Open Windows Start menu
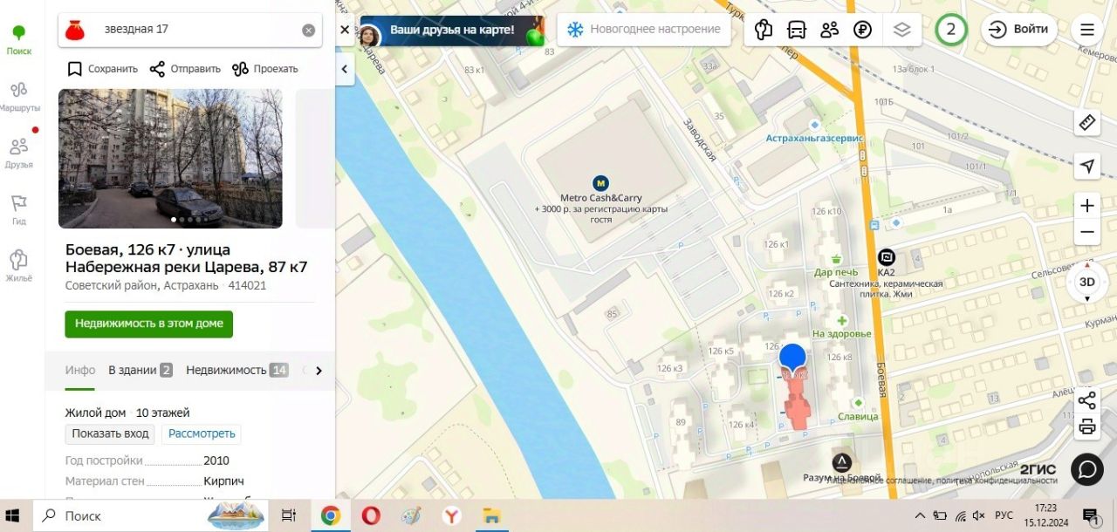 point(13,516)
